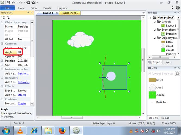Click properties scrollbar up arrow
Viewport: 181px width, 135px height.
click(x=32, y=22)
